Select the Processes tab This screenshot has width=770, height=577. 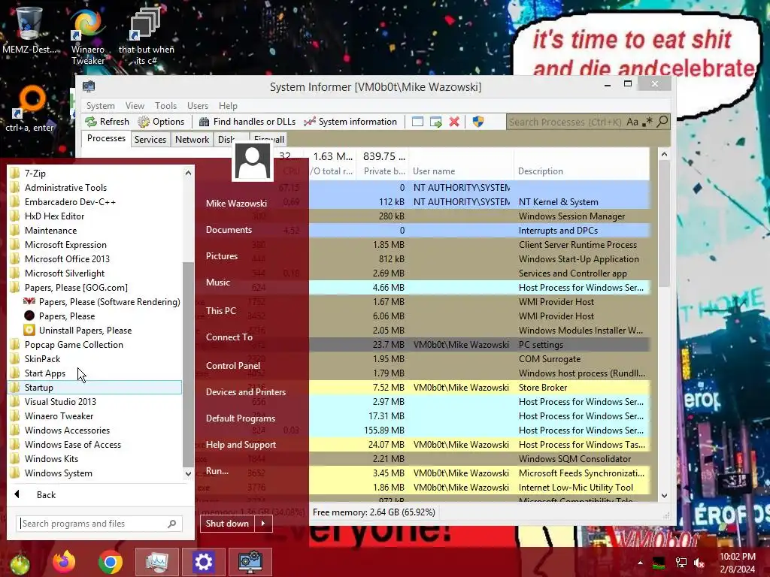tap(106, 138)
